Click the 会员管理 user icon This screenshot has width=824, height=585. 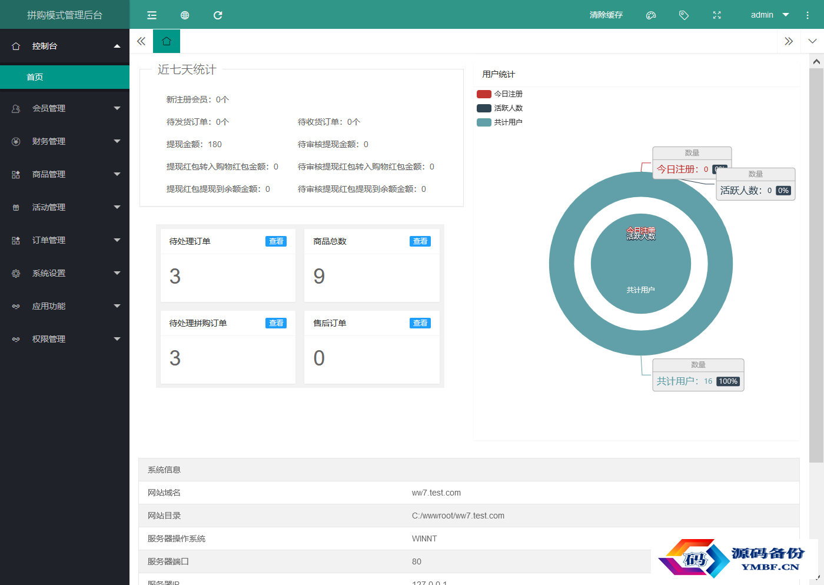(16, 108)
